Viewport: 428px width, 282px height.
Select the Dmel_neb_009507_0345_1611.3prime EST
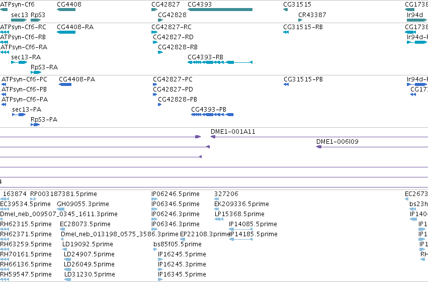click(x=2, y=219)
